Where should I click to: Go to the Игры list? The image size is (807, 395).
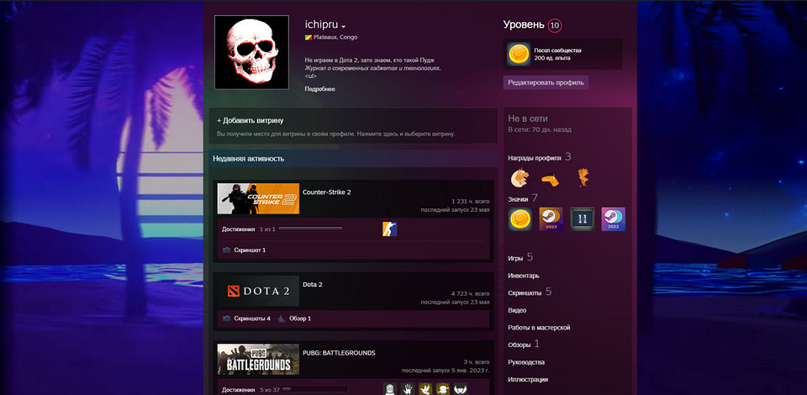click(x=516, y=258)
